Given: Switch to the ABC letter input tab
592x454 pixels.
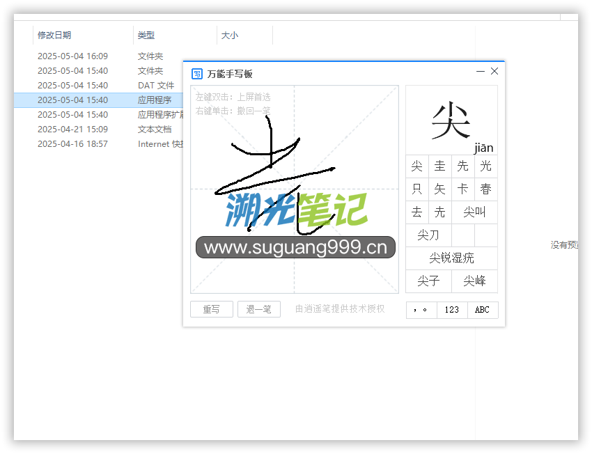Looking at the screenshot, I should click(x=483, y=310).
